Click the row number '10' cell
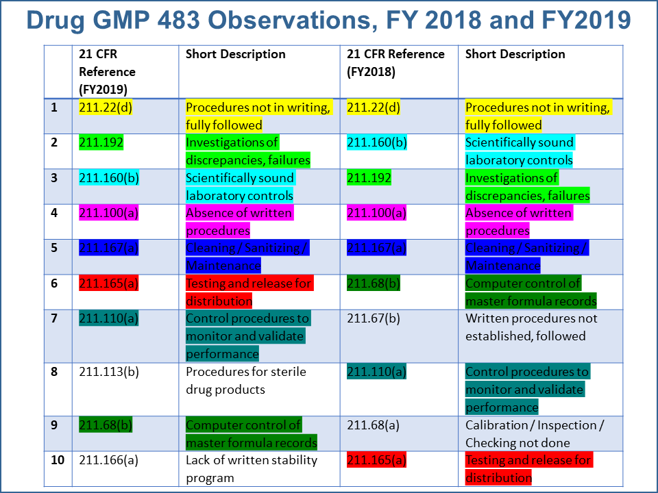The width and height of the screenshot is (658, 493). point(58,461)
